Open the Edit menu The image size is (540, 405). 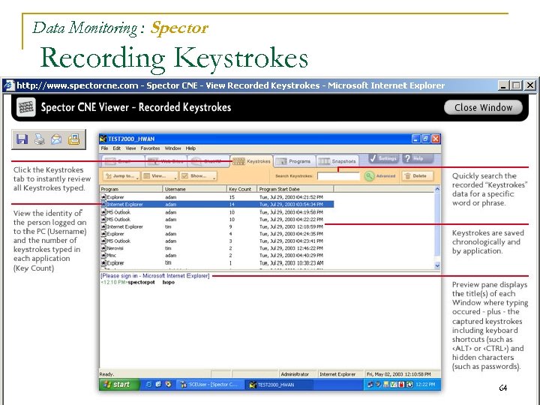[117, 148]
